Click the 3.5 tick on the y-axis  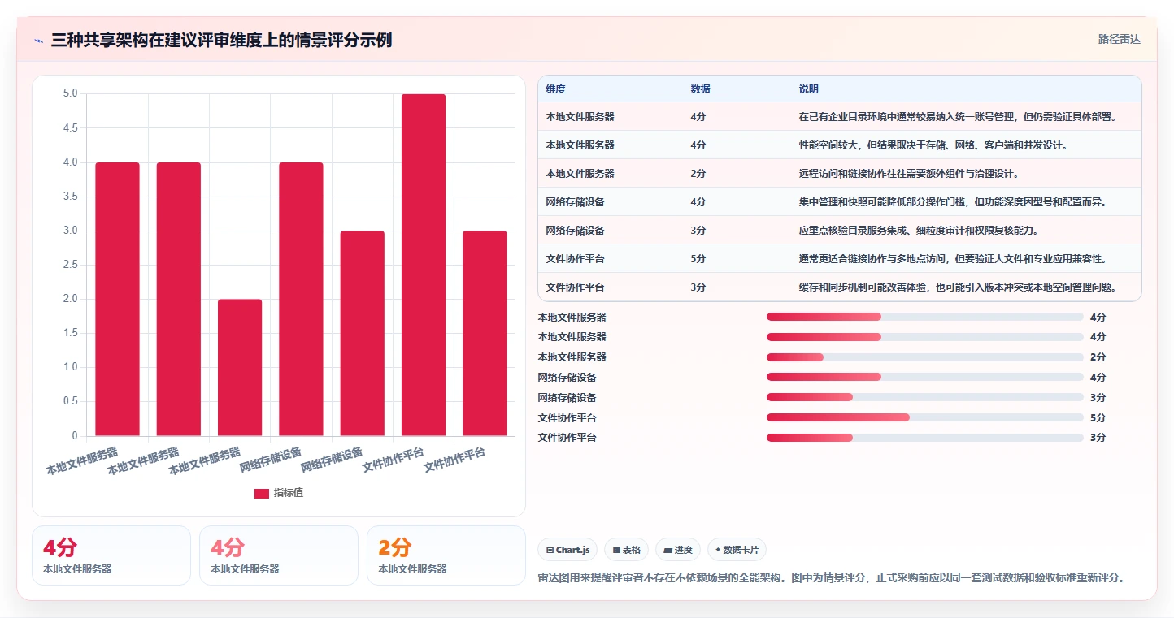click(71, 197)
